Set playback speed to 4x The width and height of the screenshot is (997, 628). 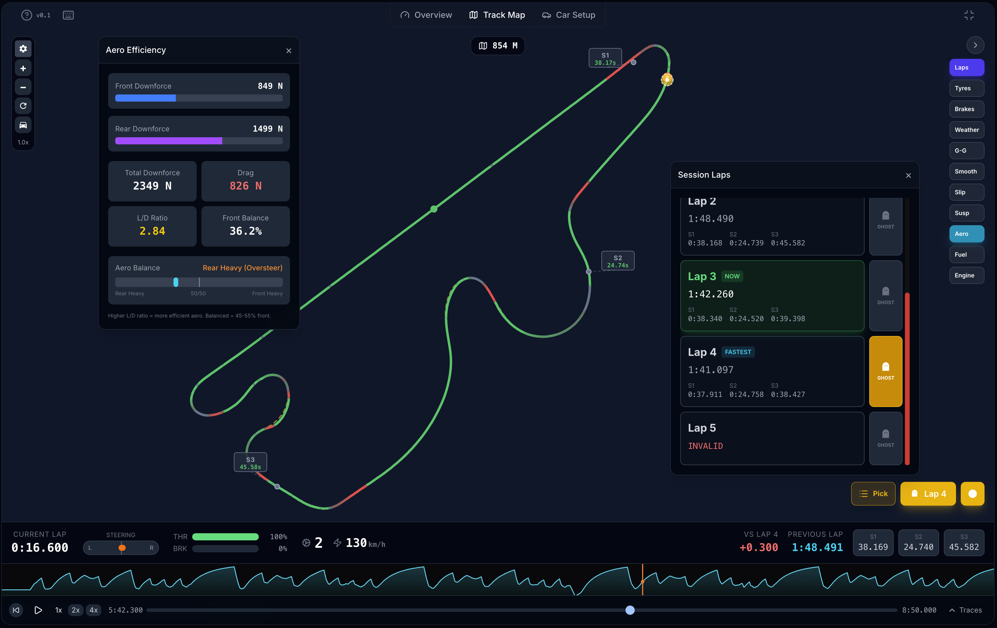pos(94,610)
